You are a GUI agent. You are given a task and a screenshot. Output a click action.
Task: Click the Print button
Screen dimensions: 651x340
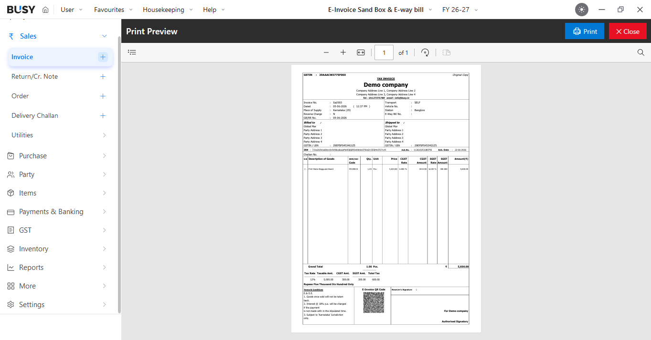coord(585,31)
